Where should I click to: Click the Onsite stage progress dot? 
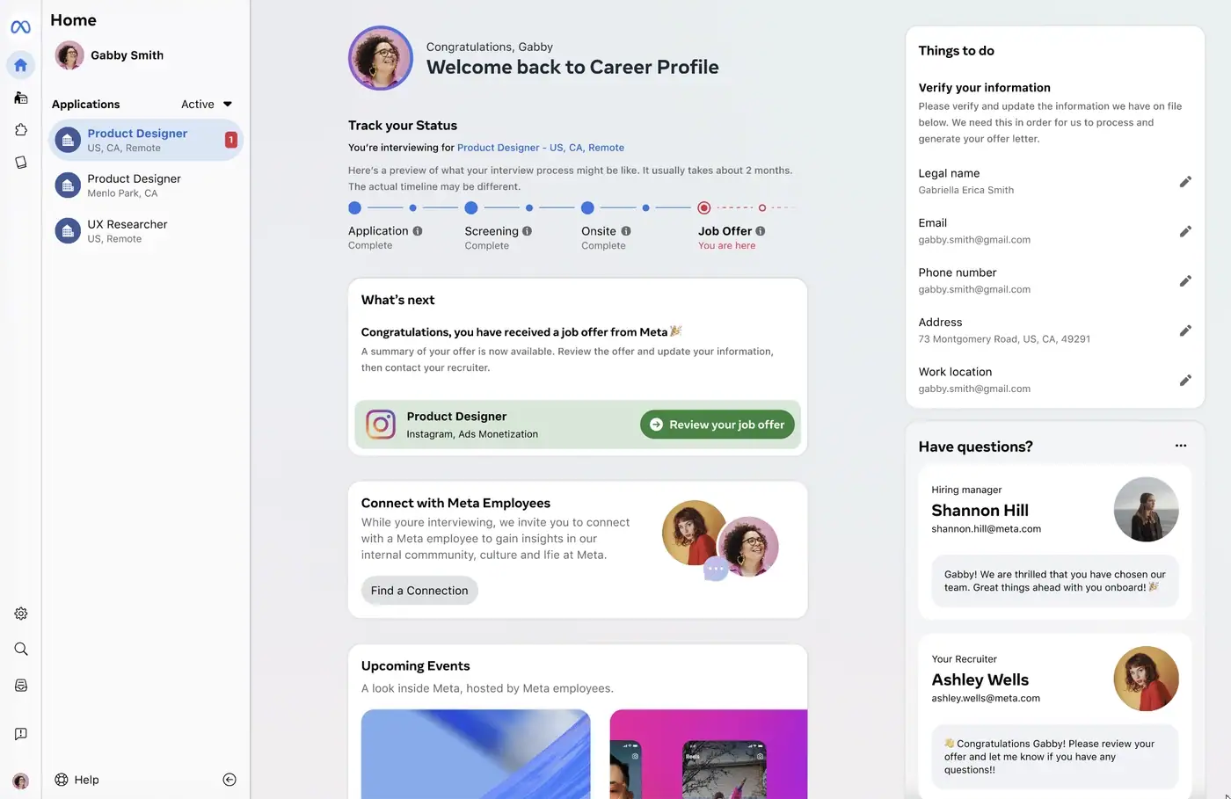pos(587,208)
